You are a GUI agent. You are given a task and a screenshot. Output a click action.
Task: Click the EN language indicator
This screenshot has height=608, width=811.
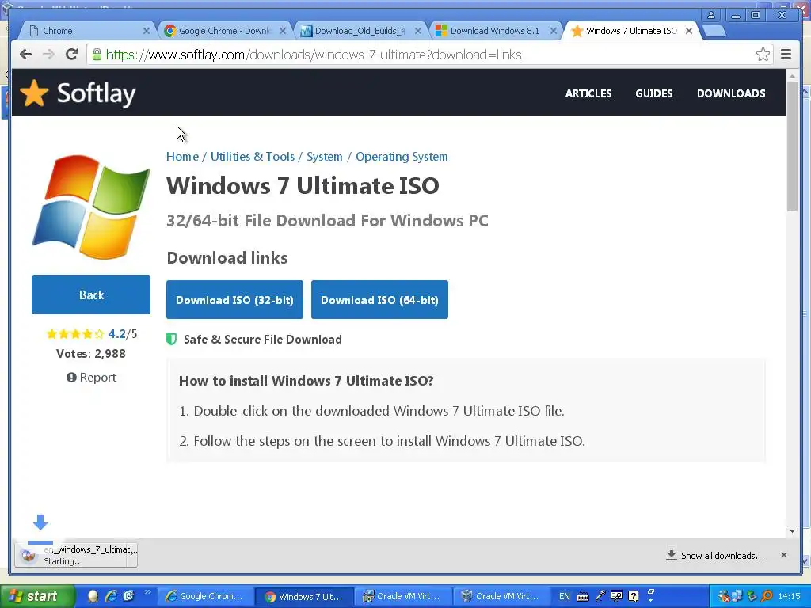pos(564,596)
